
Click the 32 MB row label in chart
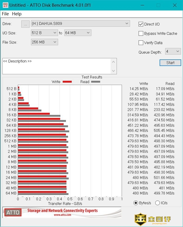tap(11, 183)
